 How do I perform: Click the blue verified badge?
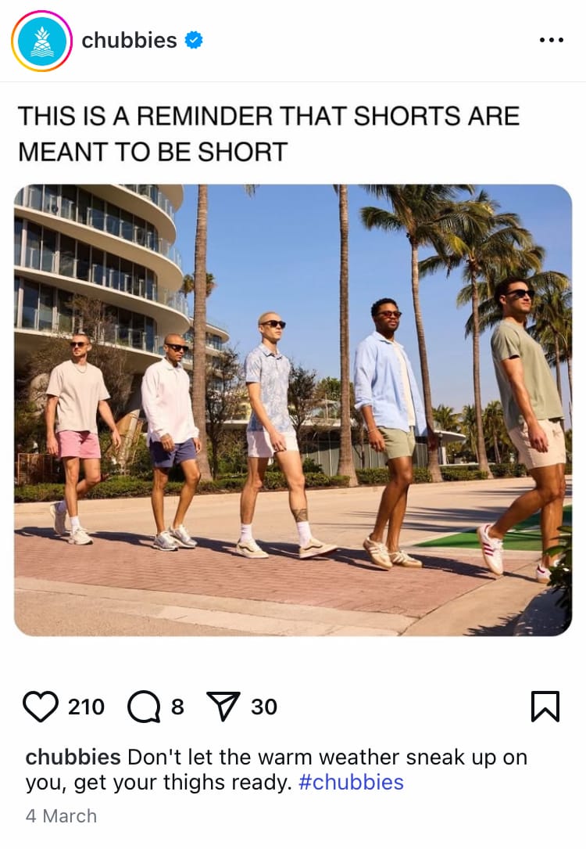[194, 40]
